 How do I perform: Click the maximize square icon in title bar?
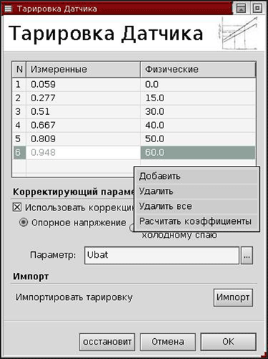(x=257, y=9)
